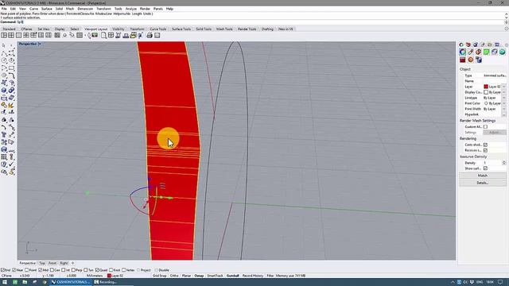Select the rectangle tool in the left toolbar
This screenshot has height=286, width=509.
(11, 68)
